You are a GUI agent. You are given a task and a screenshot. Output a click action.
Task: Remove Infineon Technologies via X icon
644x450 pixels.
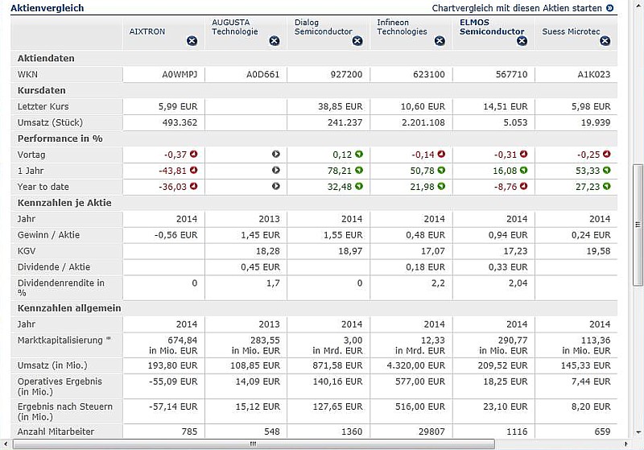tap(440, 41)
